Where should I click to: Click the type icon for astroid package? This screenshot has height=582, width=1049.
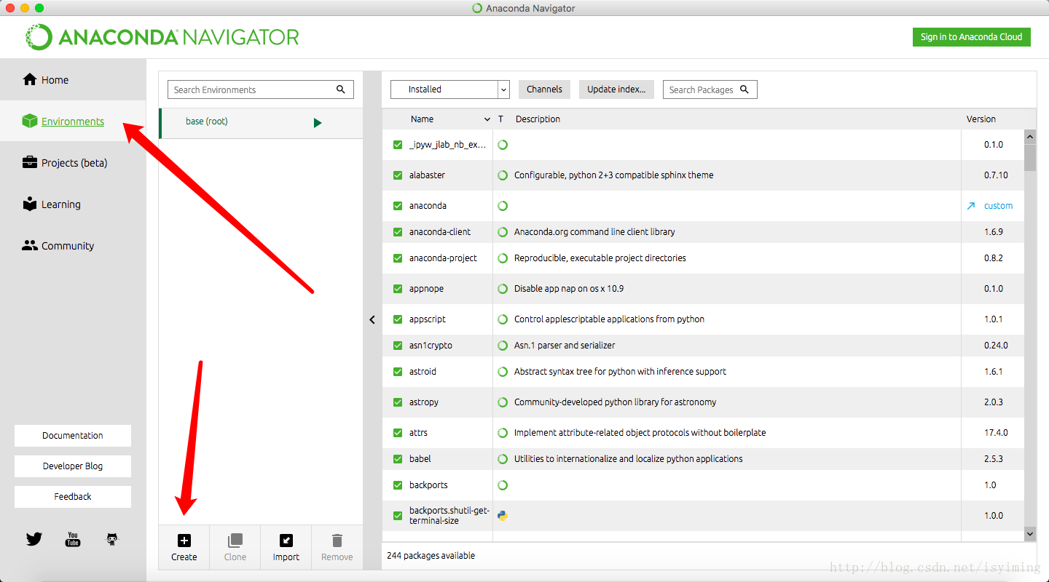pyautogui.click(x=503, y=372)
